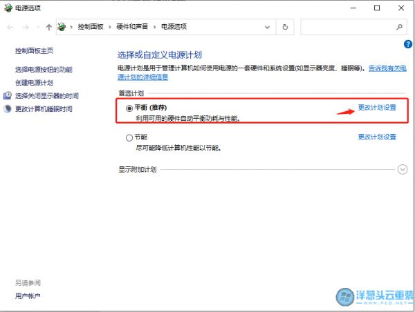Refresh the Power Options page
This screenshot has width=415, height=312.
[x=285, y=27]
